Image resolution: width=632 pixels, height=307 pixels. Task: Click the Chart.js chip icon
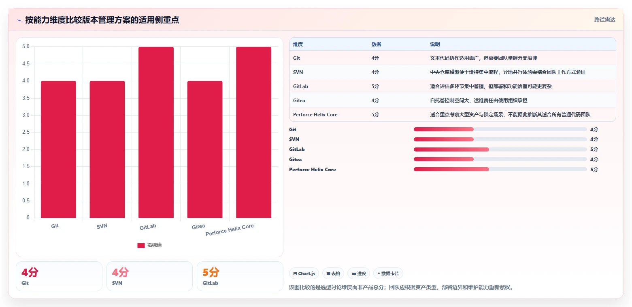[295, 274]
